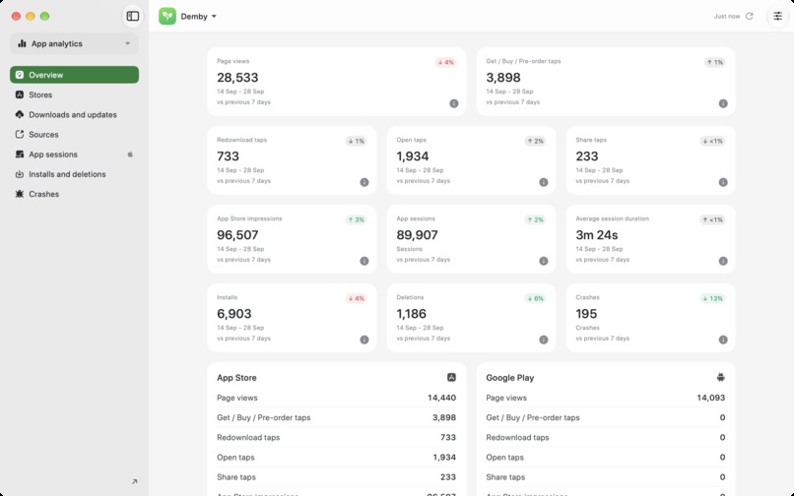Viewport: 794px width, 496px height.
Task: Click the 28,533 page views value
Action: coord(237,78)
